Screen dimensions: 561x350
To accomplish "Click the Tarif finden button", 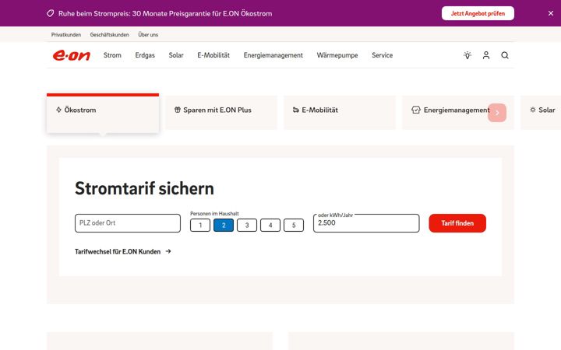I will pos(457,223).
